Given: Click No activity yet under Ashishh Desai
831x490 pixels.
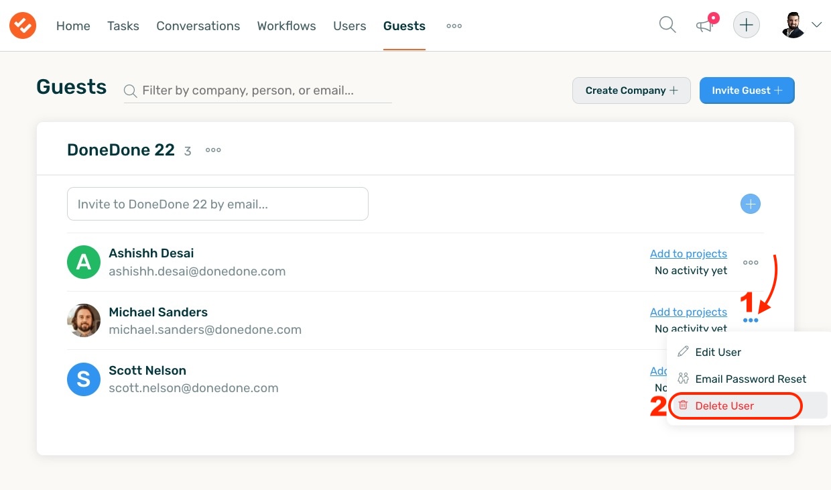Looking at the screenshot, I should [x=691, y=271].
